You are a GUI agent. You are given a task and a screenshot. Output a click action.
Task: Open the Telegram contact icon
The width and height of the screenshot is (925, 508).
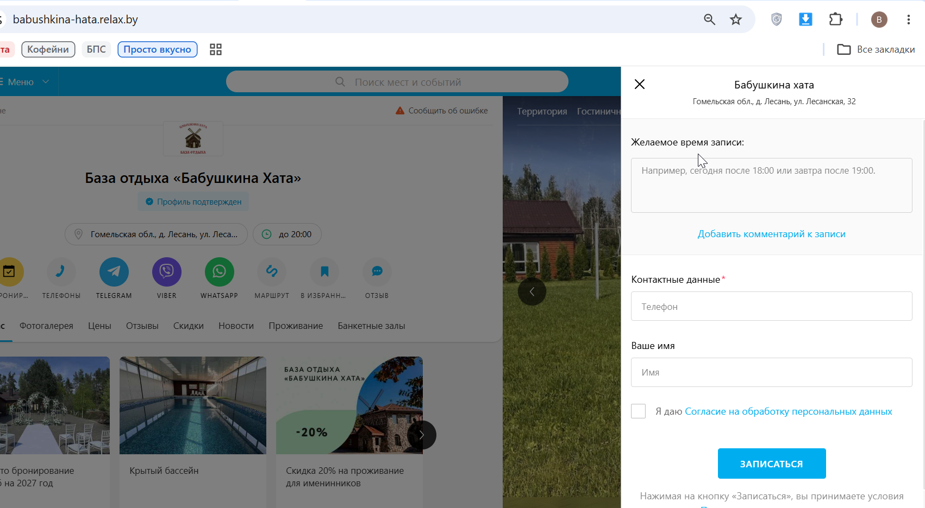coord(114,271)
